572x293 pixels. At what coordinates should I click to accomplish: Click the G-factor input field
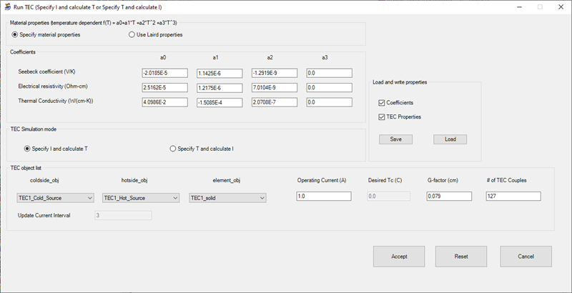(x=449, y=197)
